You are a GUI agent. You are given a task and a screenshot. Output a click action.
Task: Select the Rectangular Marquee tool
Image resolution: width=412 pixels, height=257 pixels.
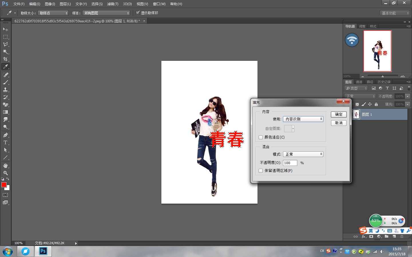tap(5, 37)
